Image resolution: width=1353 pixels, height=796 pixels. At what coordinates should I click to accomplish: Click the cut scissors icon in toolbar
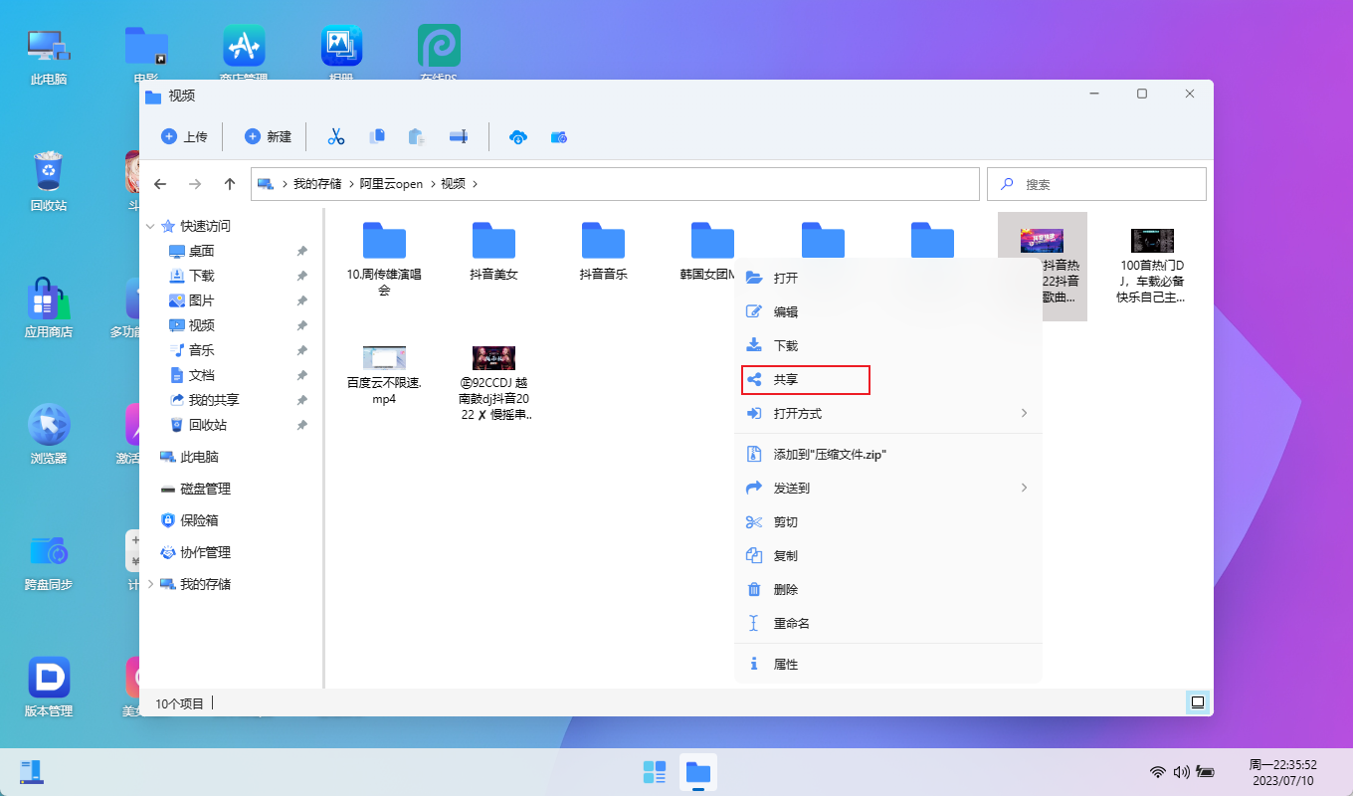pos(336,137)
